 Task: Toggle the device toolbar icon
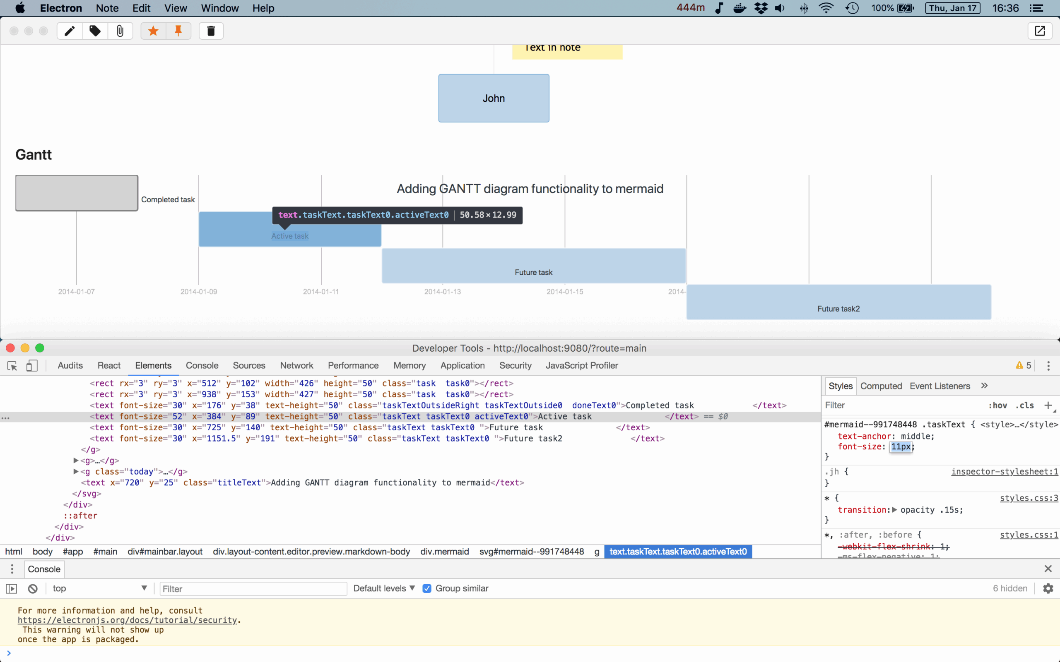pyautogui.click(x=31, y=366)
